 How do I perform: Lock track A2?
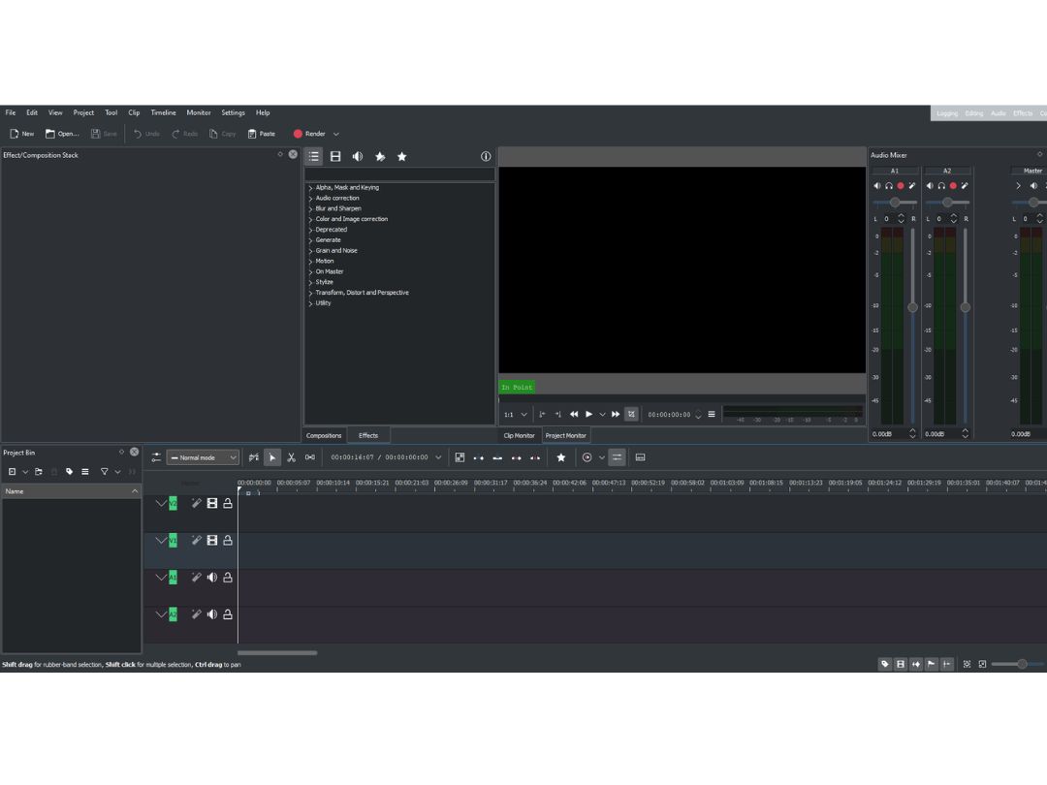click(228, 614)
